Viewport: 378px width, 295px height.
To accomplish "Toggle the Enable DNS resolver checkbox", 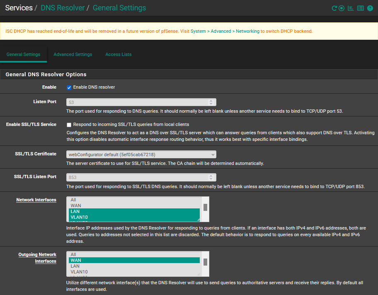I will (x=69, y=87).
